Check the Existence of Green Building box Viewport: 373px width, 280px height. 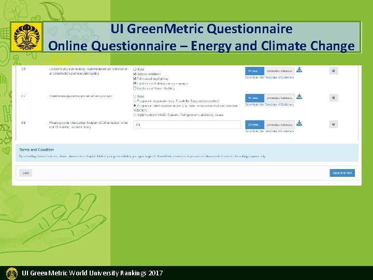(135, 88)
